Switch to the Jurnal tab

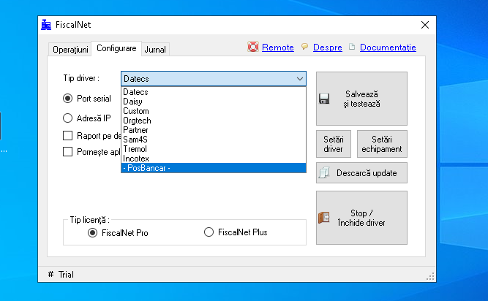155,50
